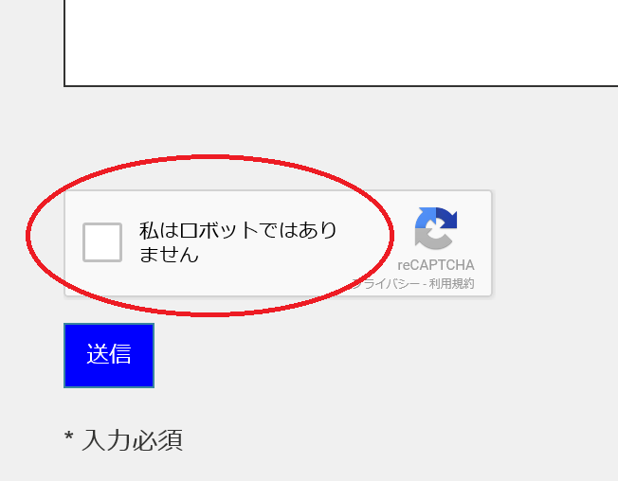The width and height of the screenshot is (618, 481).
Task: Click the dash between プライバシー and 利用規約
Action: tap(424, 284)
